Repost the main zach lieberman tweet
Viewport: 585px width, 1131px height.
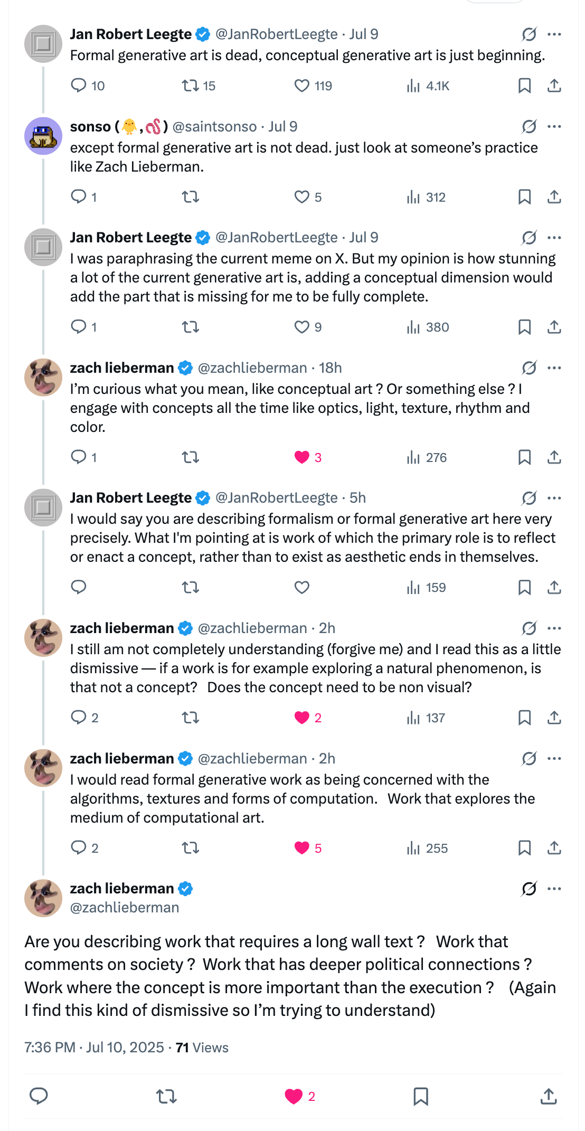(x=166, y=1097)
